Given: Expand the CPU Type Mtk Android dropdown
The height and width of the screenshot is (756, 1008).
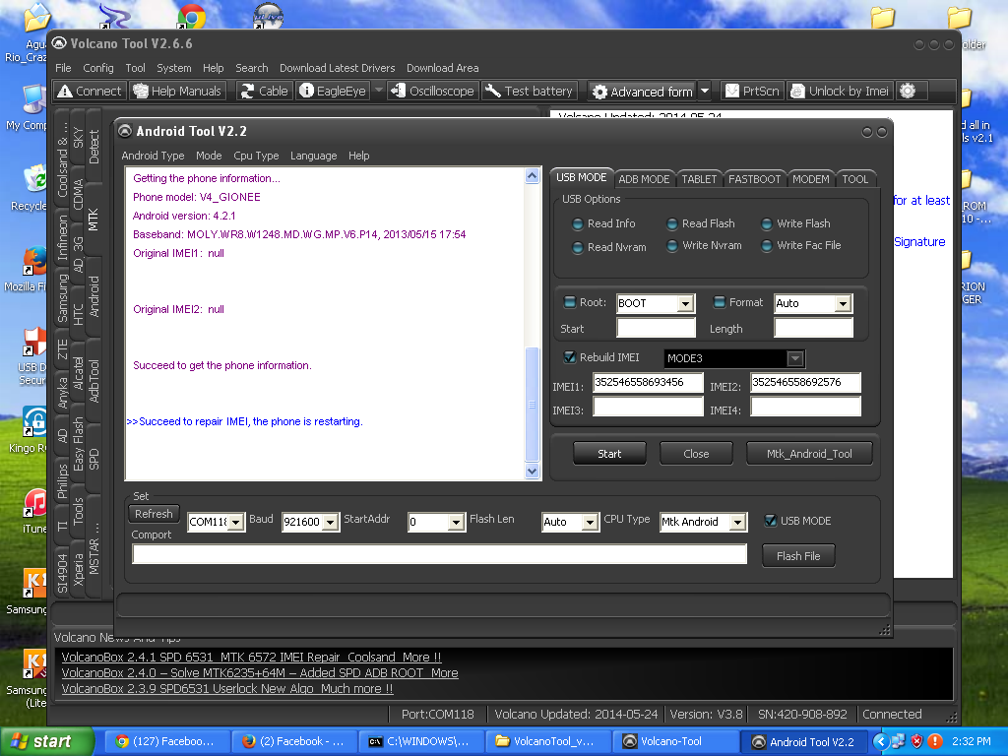Looking at the screenshot, I should [x=737, y=523].
